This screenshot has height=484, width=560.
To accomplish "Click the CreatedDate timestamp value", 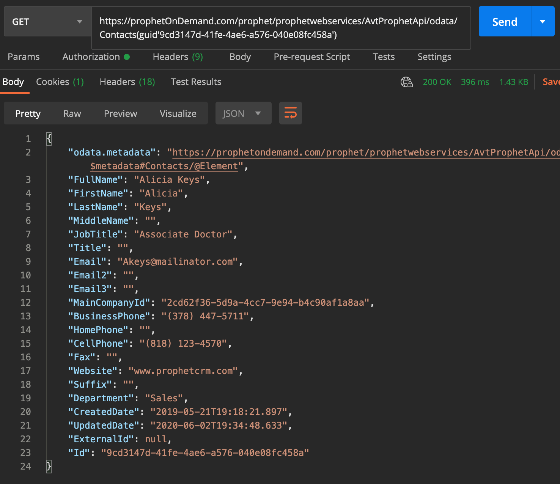I will click(219, 412).
